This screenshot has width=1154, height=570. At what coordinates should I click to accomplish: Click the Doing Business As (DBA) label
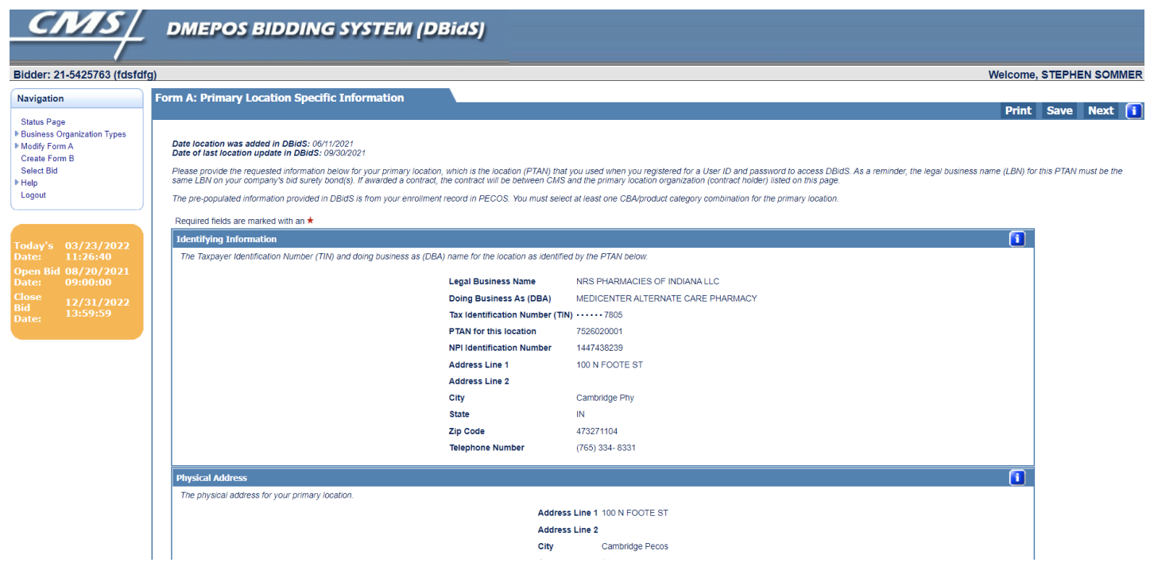click(500, 298)
